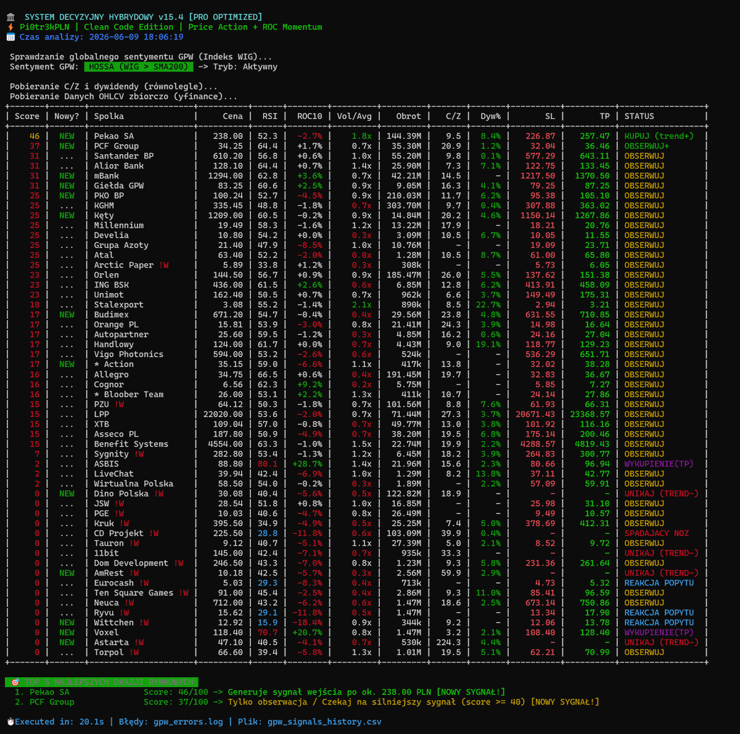Select mBank price 1294.00
Image resolution: width=740 pixels, height=734 pixels.
[x=226, y=176]
